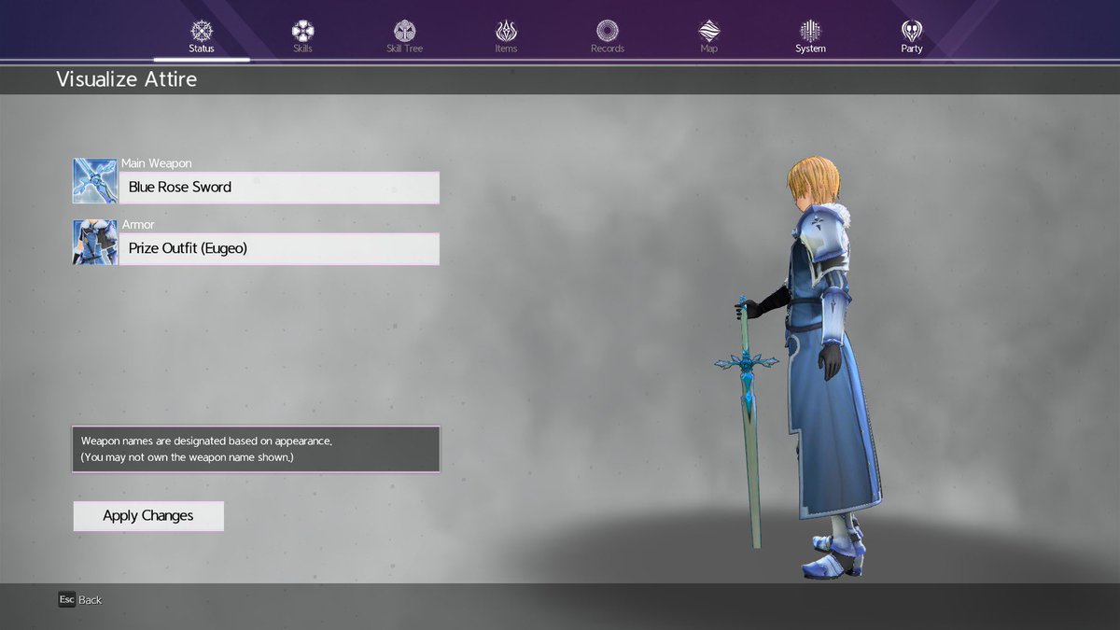Switch to the Records tab label
Screen dimensions: 1120x630
click(x=608, y=49)
